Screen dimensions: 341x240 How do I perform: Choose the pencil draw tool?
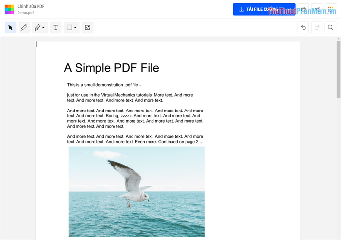(24, 27)
